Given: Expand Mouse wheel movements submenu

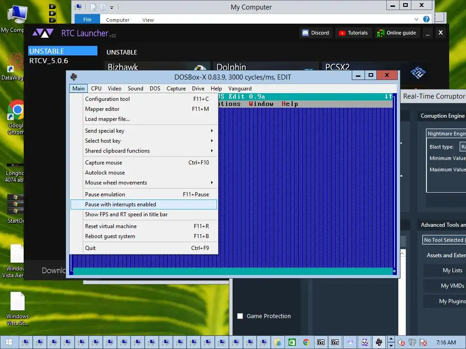Looking at the screenshot, I should click(144, 183).
